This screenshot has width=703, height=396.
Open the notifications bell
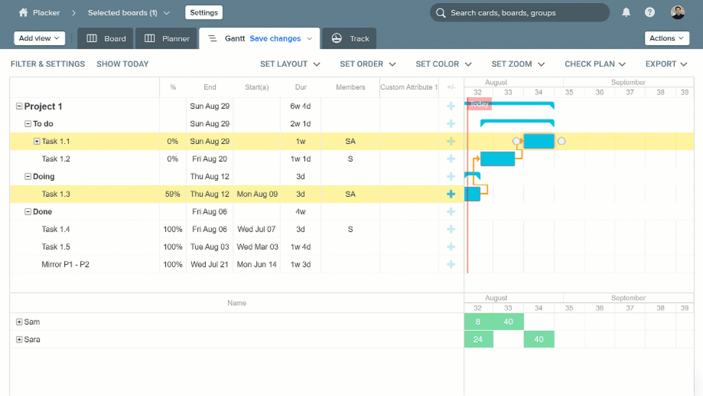(x=626, y=13)
